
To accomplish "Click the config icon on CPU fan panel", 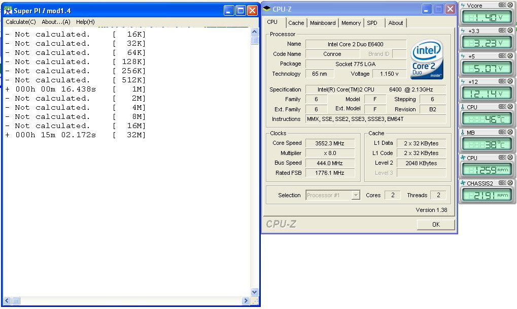I will point(502,158).
